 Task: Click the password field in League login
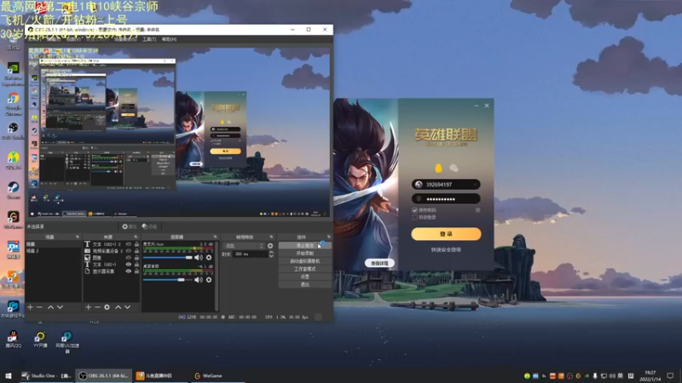point(446,199)
